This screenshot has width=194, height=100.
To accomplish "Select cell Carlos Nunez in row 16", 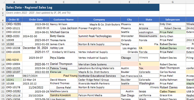I will [x=173, y=72].
